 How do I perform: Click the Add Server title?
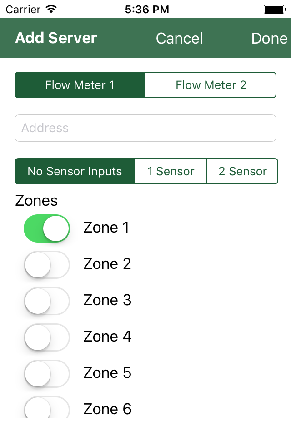point(55,38)
